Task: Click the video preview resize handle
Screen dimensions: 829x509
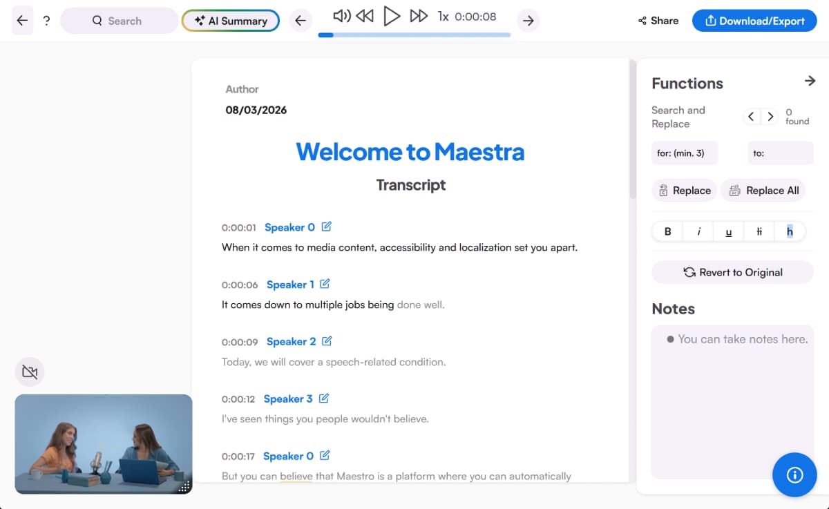Action: click(184, 486)
